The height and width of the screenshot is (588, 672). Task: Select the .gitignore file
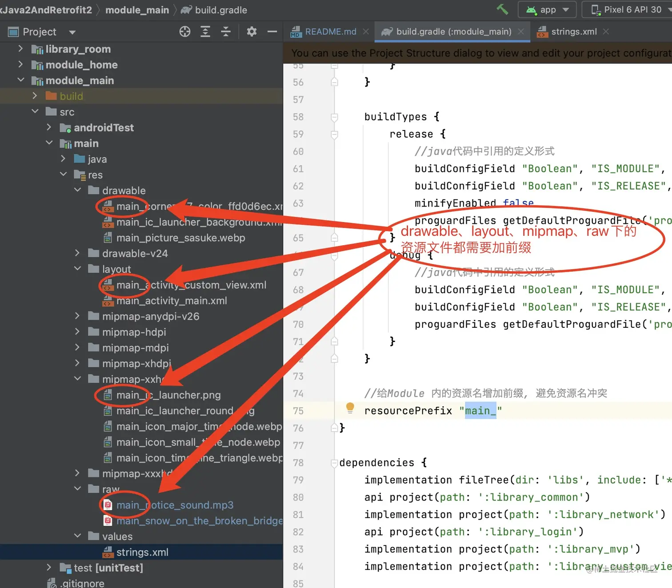click(83, 583)
